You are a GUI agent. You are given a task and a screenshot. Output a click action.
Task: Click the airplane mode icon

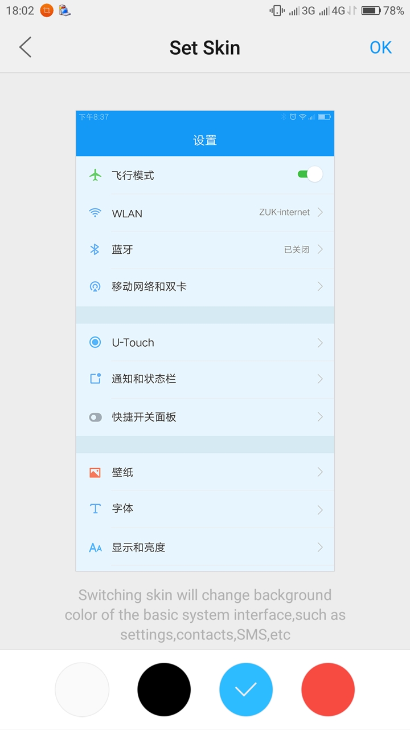(95, 175)
